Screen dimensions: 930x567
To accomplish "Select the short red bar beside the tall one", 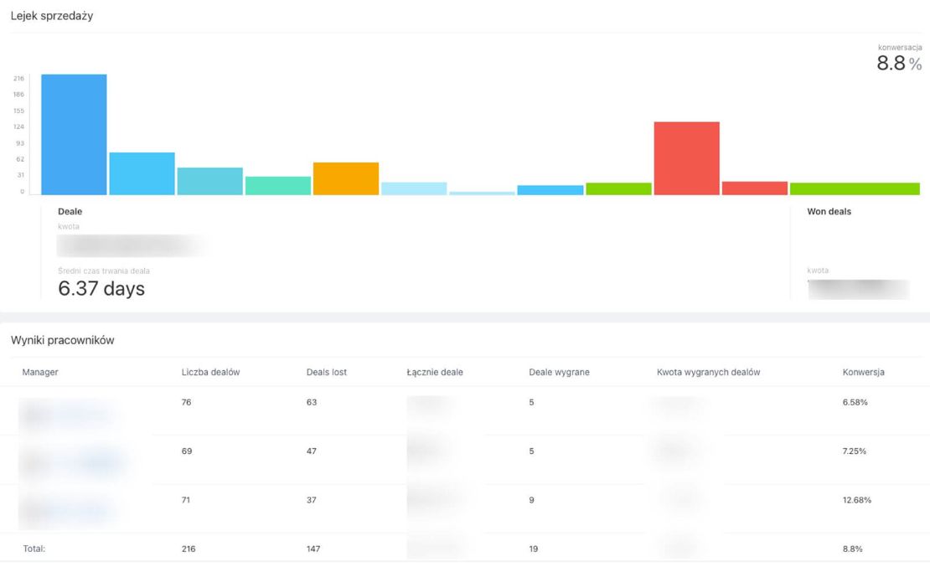I will point(754,188).
